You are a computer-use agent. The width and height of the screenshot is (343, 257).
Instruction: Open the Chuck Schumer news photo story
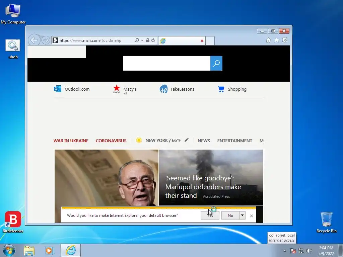pyautogui.click(x=107, y=178)
